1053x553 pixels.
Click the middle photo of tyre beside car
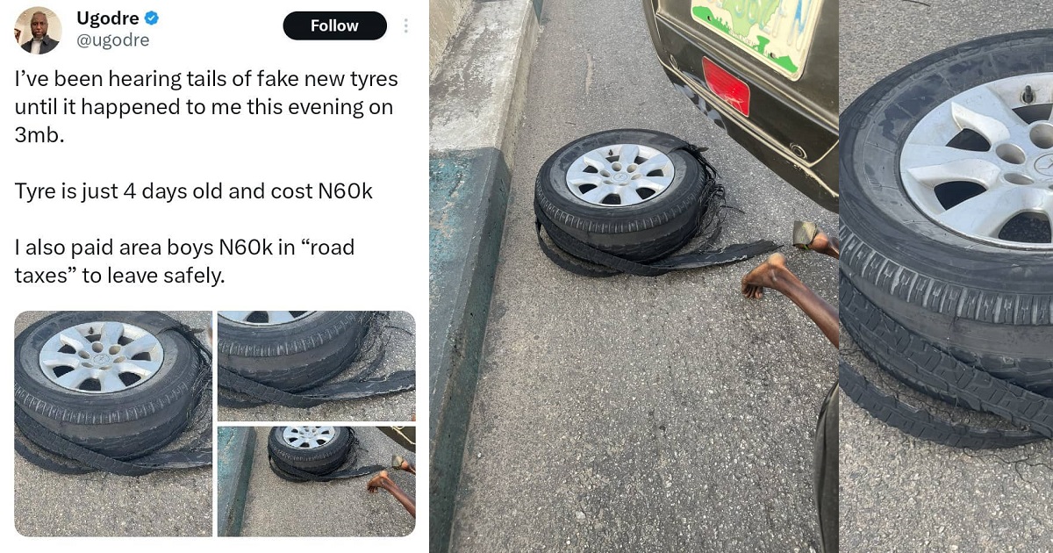(x=634, y=276)
